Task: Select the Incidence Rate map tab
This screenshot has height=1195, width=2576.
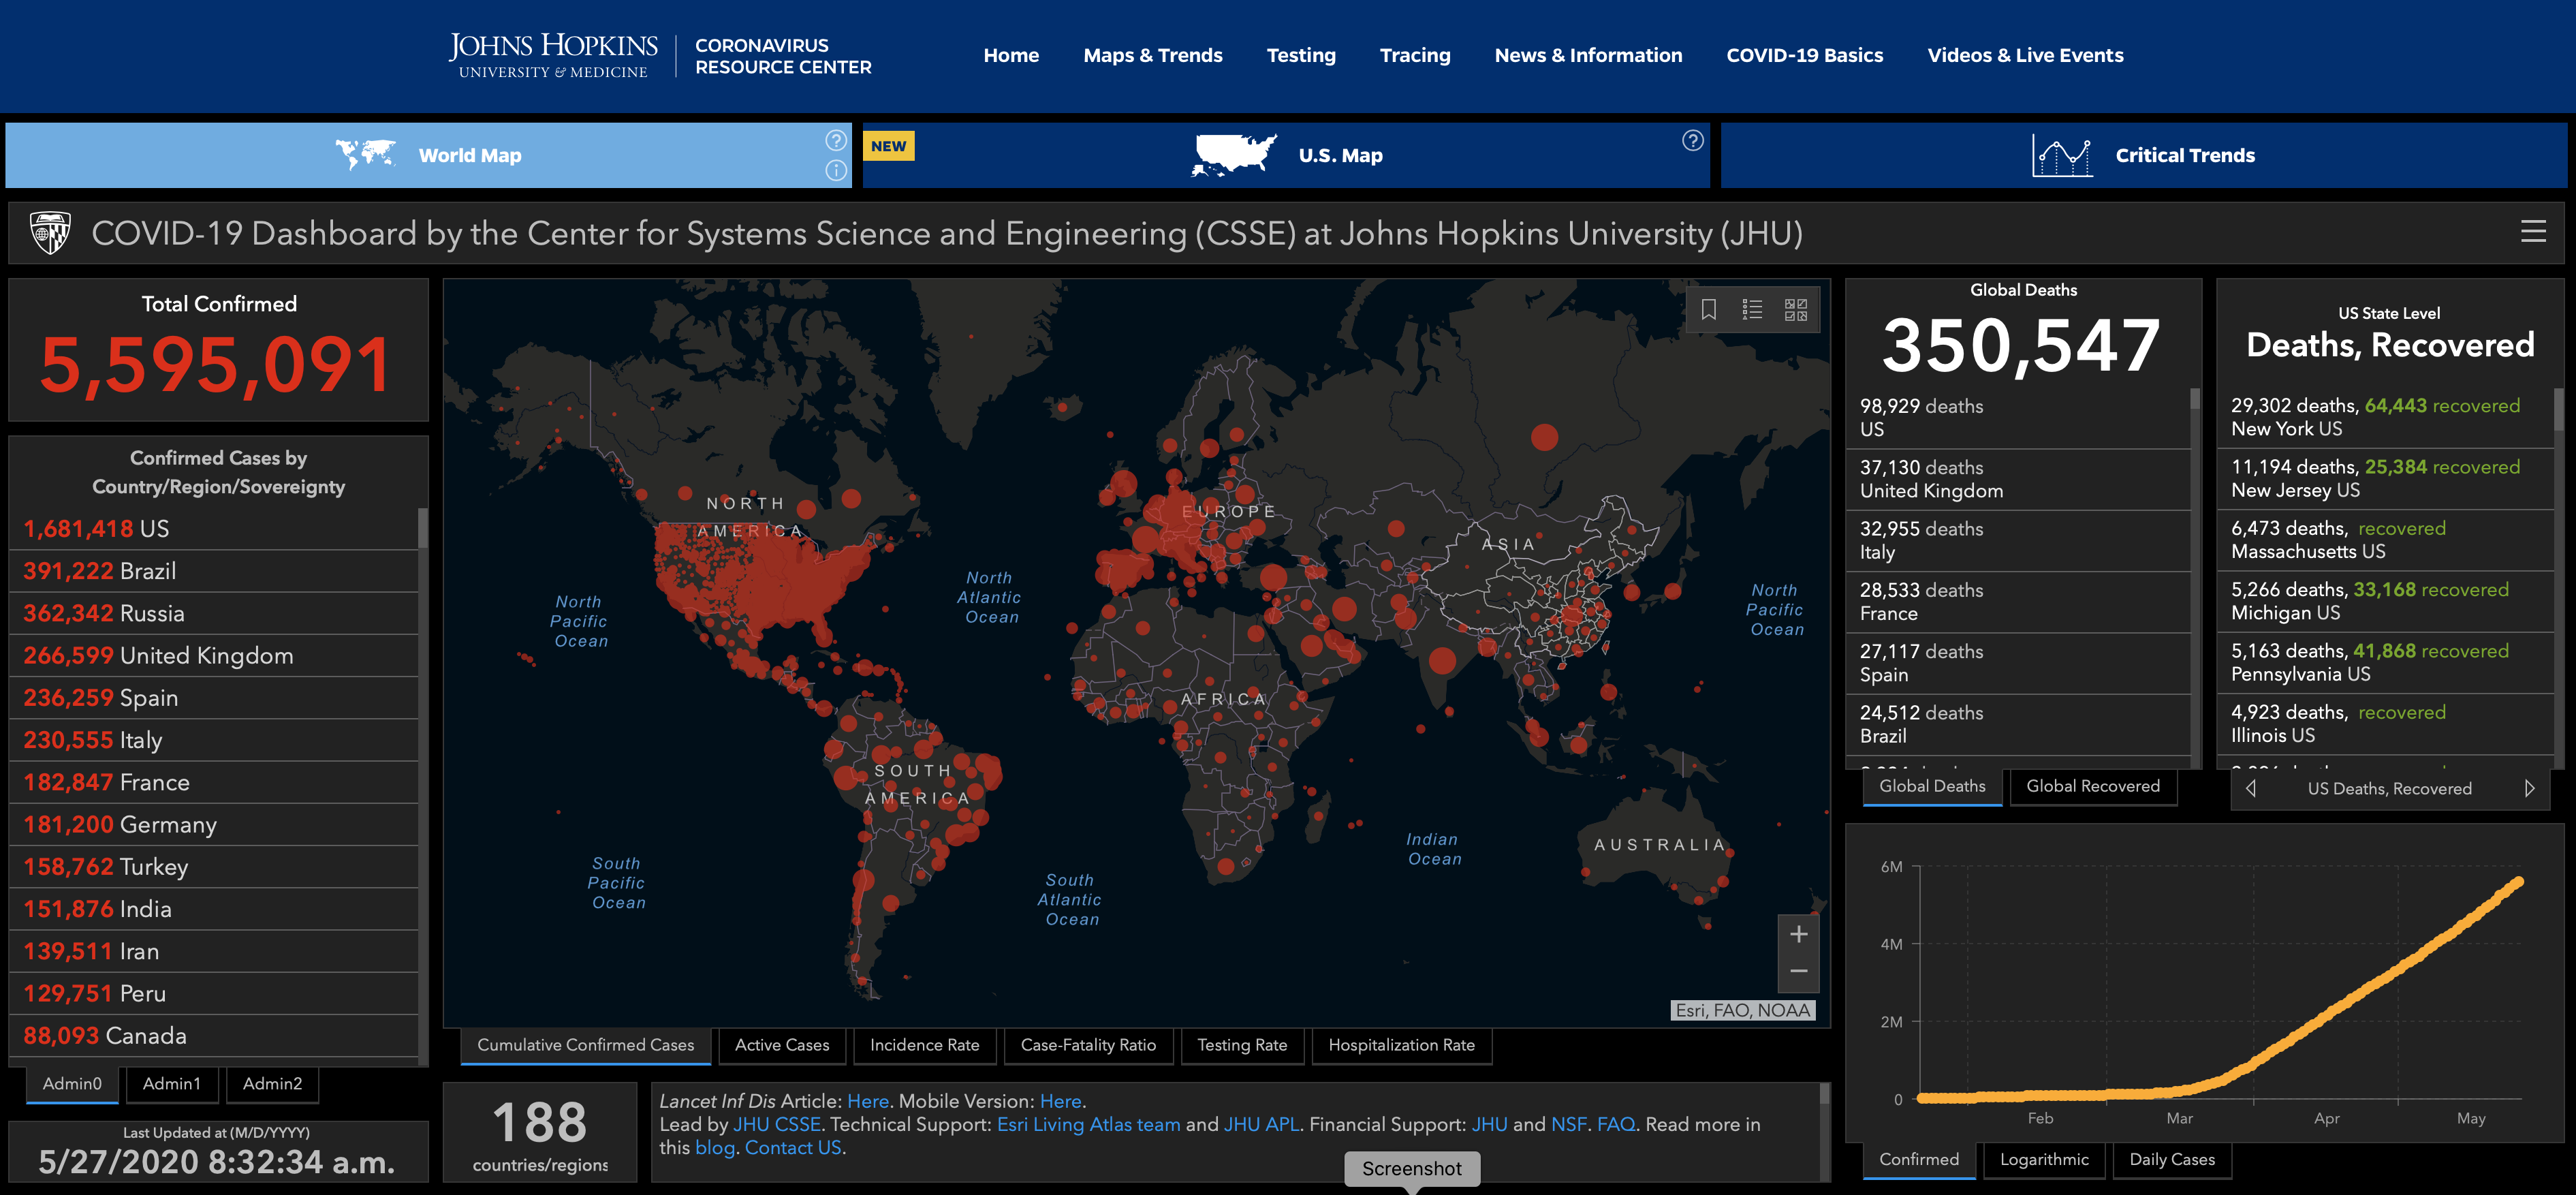Action: [924, 1045]
